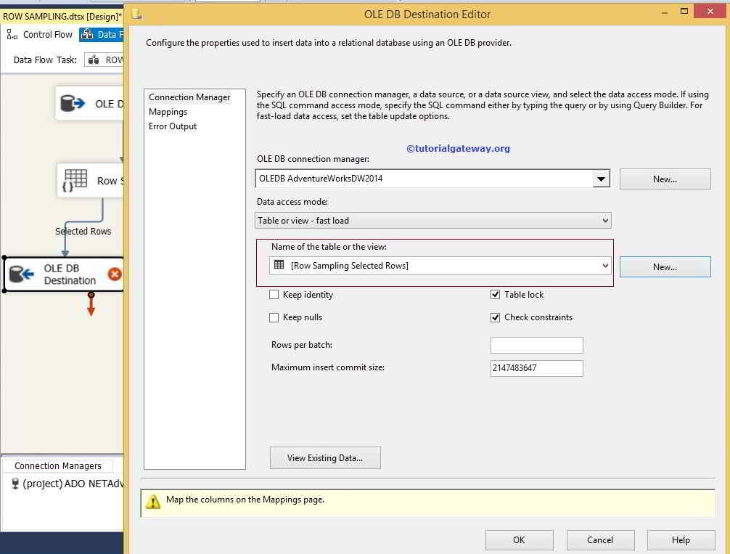The image size is (730, 554).
Task: Select the Error Output page
Action: tap(173, 126)
